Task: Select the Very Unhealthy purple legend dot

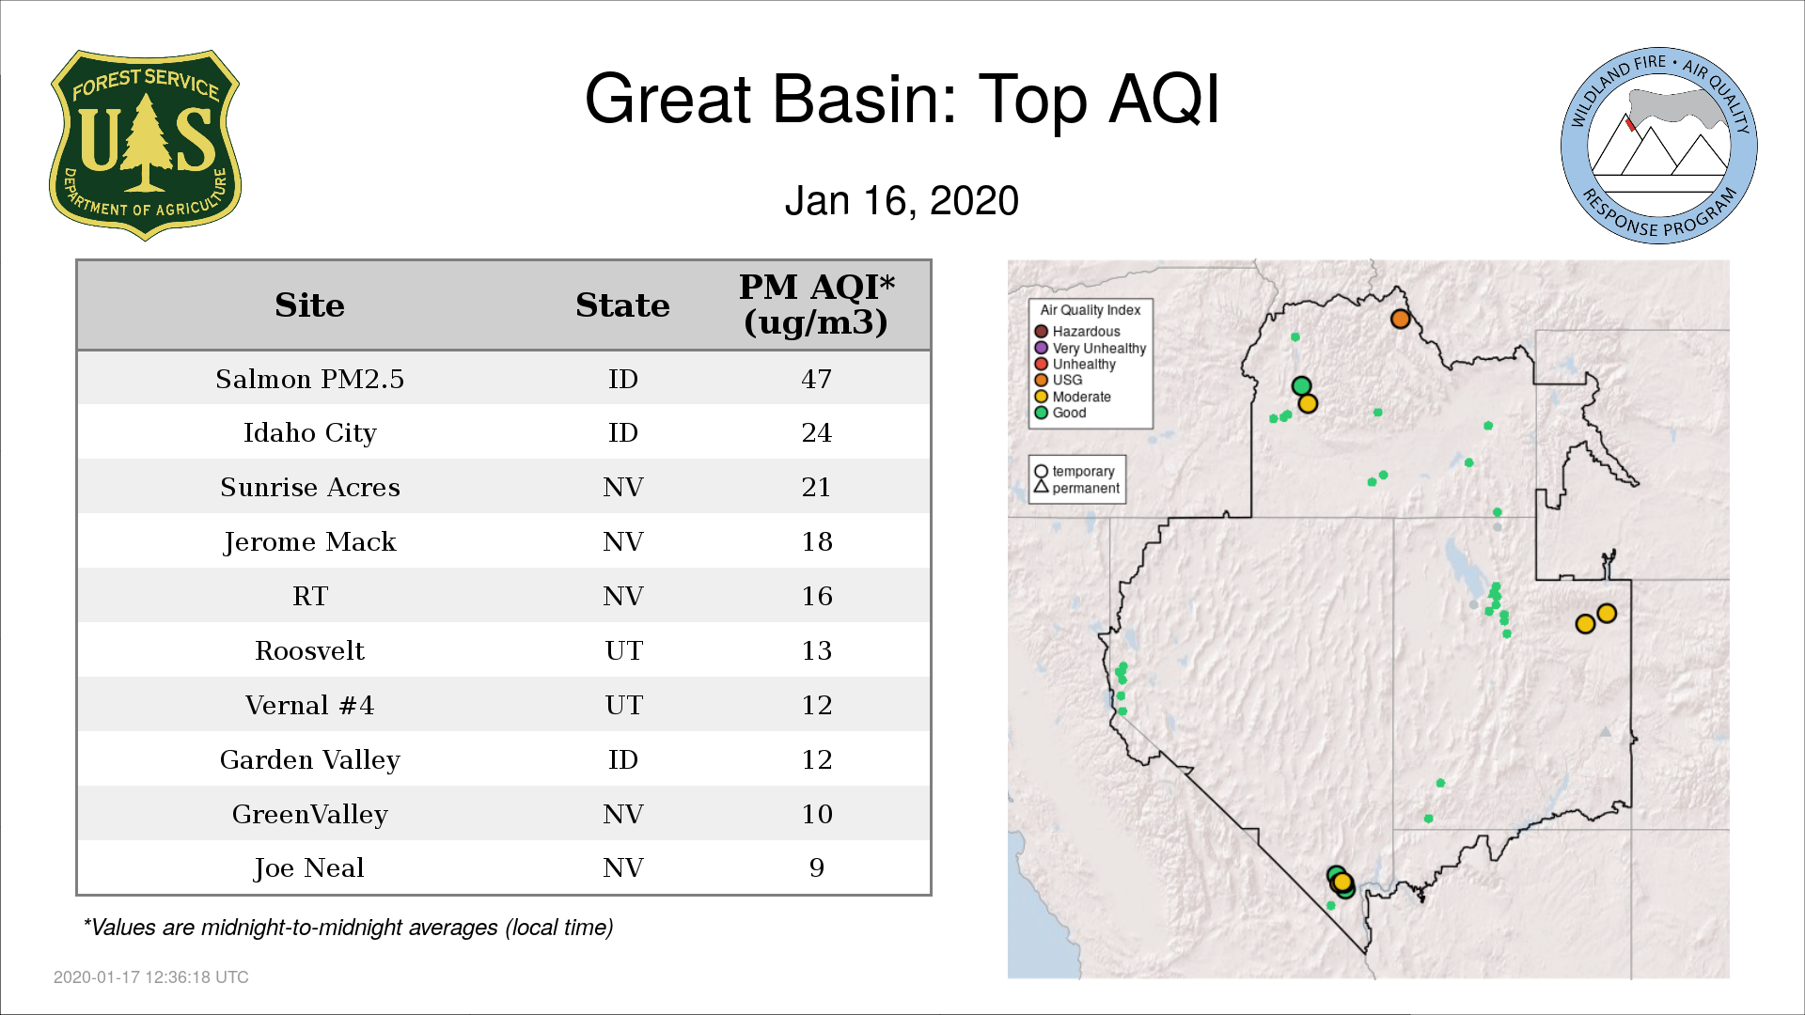Action: (x=1041, y=348)
